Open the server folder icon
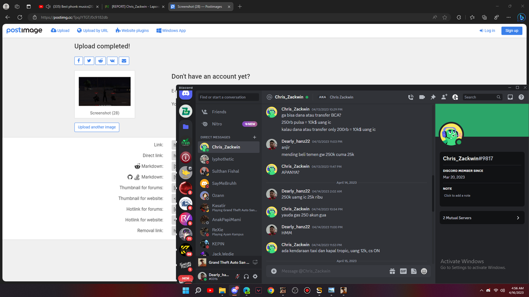This screenshot has width=529, height=297. click(x=186, y=127)
